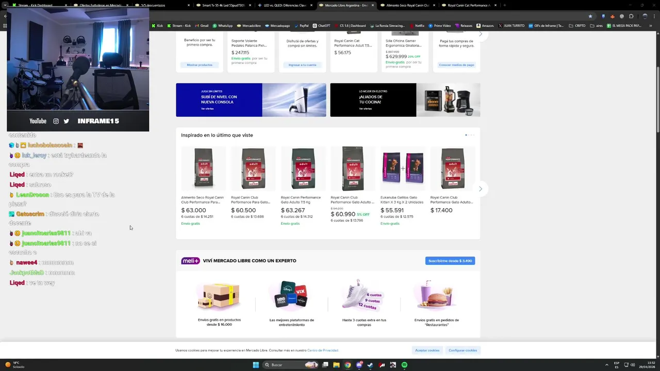Open the Netflix bookmark
The image size is (660, 371).
tap(417, 25)
